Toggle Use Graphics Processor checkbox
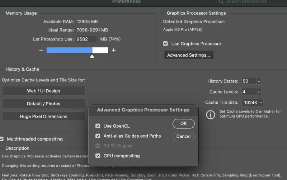Screen dimensions: 287x180 tap(165, 44)
